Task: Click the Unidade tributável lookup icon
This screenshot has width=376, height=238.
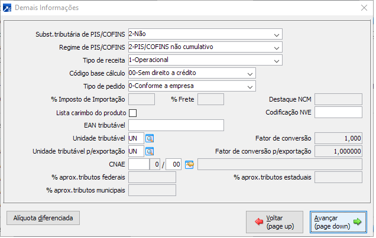Action: (150, 138)
